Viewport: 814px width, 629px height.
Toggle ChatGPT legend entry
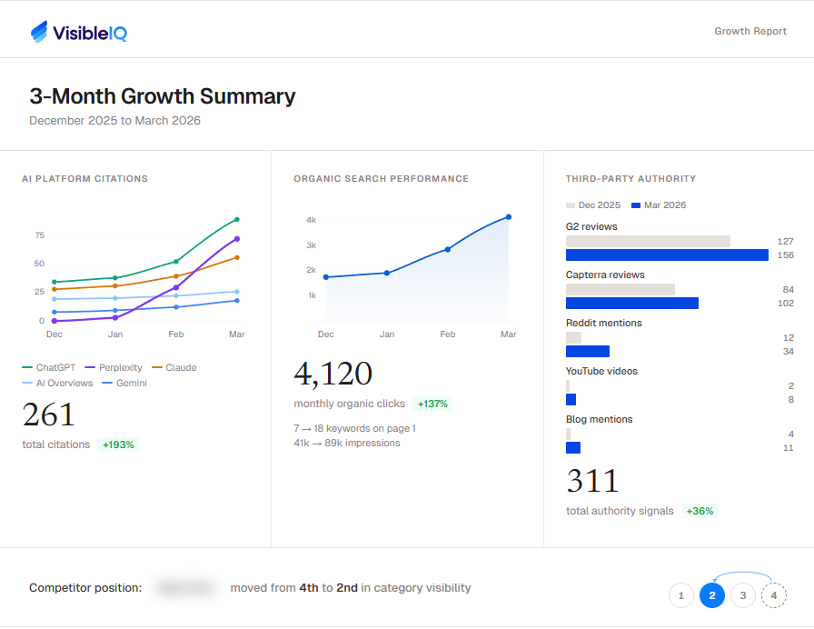[49, 367]
